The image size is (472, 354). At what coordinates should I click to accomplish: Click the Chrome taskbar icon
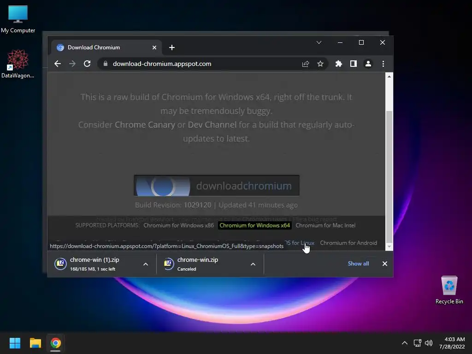point(56,343)
